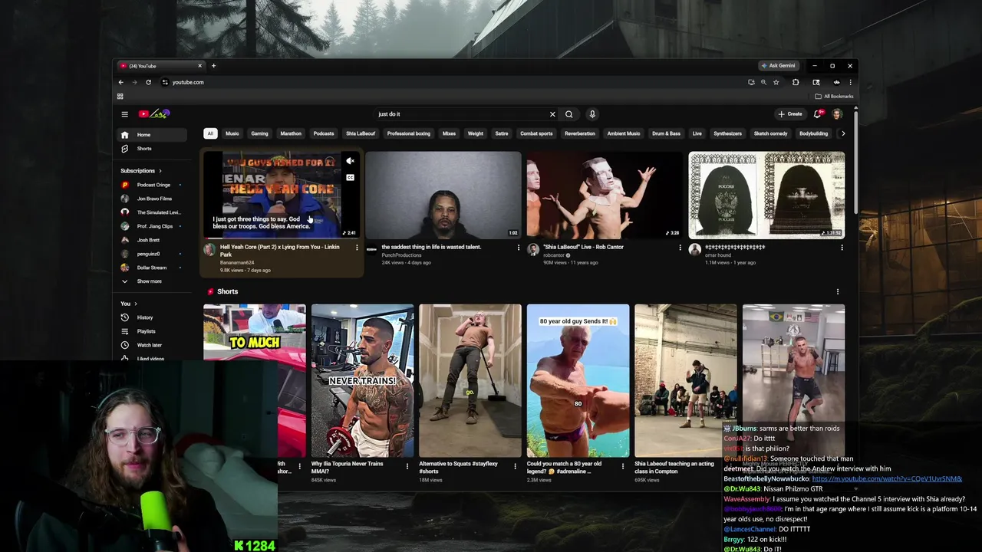Viewport: 982px width, 552px height.
Task: Reload the page in the browser
Action: tap(148, 82)
